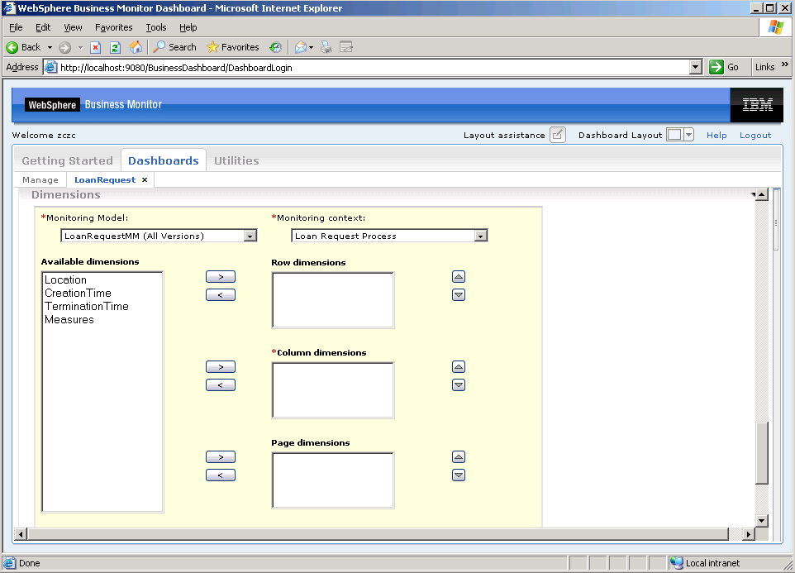
Task: Move Page dimensions item up
Action: point(459,457)
